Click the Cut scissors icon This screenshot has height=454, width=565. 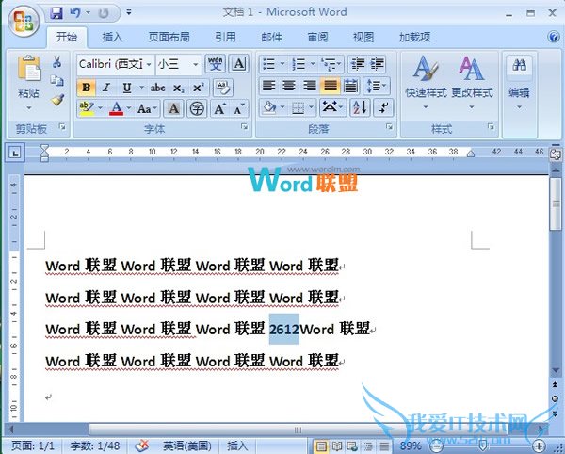click(56, 61)
